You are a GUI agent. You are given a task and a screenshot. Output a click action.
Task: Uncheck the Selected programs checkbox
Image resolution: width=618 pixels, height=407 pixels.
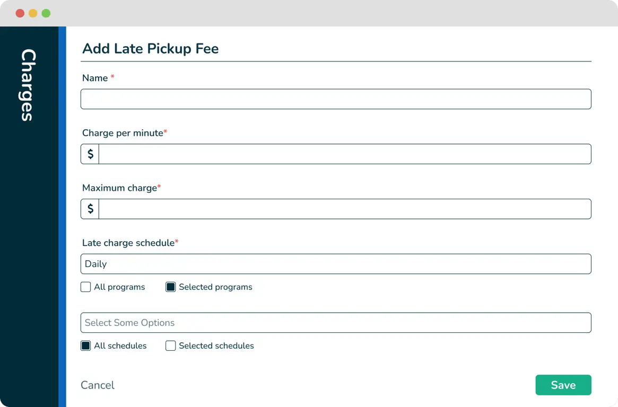171,287
